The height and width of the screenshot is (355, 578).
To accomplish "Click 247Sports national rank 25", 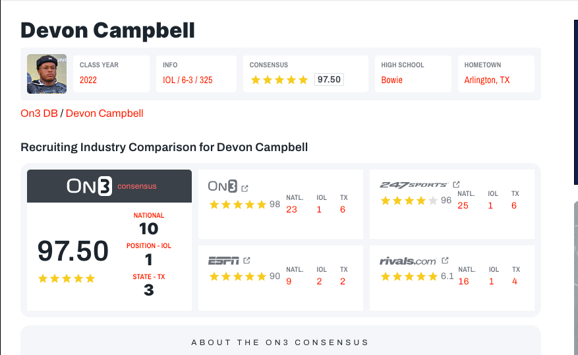I will click(x=463, y=205).
